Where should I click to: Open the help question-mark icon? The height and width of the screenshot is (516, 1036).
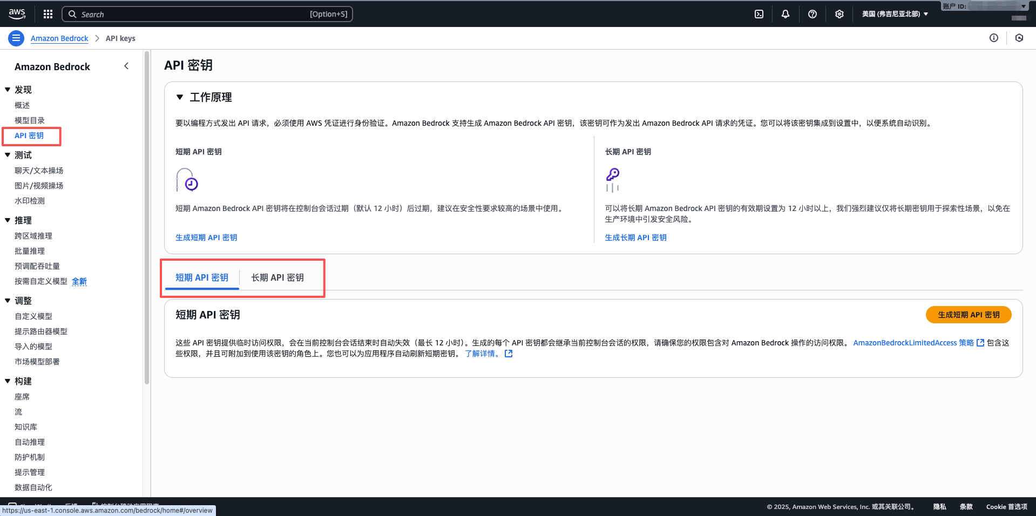[812, 14]
